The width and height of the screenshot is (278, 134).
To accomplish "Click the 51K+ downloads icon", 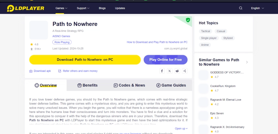I will pyautogui.click(x=31, y=49).
